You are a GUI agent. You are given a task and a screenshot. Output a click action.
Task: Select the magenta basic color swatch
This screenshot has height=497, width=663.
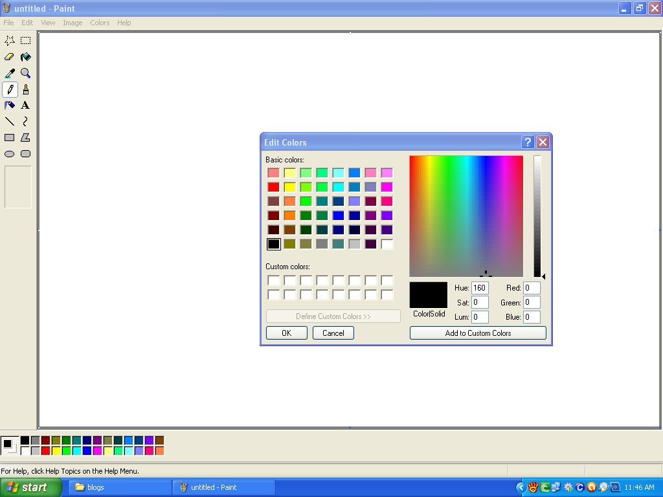387,187
